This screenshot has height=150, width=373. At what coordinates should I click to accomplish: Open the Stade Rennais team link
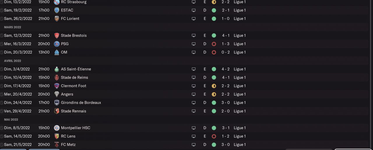click(x=73, y=111)
